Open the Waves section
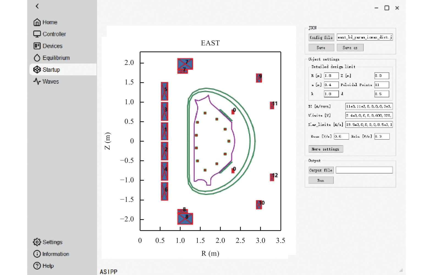Screen dimensions: 433x275 pyautogui.click(x=46, y=81)
